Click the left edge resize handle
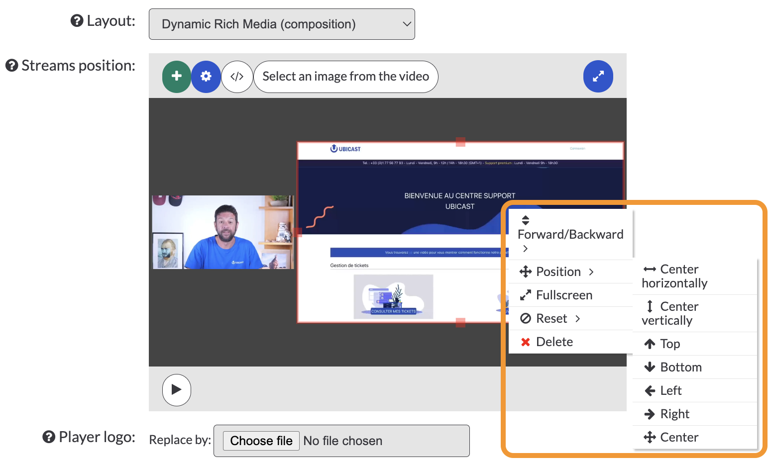This screenshot has height=460, width=771. (298, 232)
